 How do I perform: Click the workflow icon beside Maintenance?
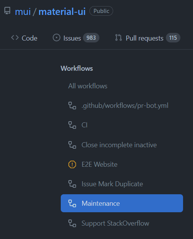pyautogui.click(x=72, y=203)
